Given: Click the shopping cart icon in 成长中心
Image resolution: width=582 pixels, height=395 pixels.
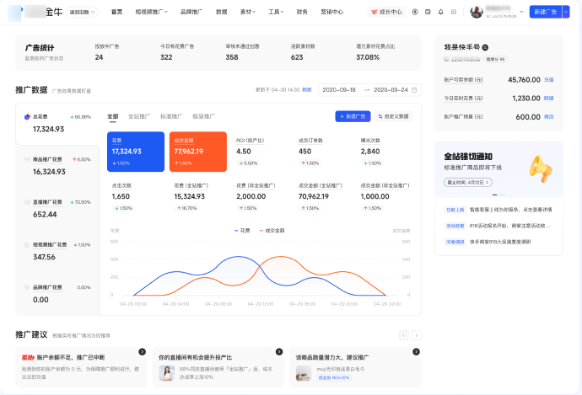Looking at the screenshot, I should (375, 12).
